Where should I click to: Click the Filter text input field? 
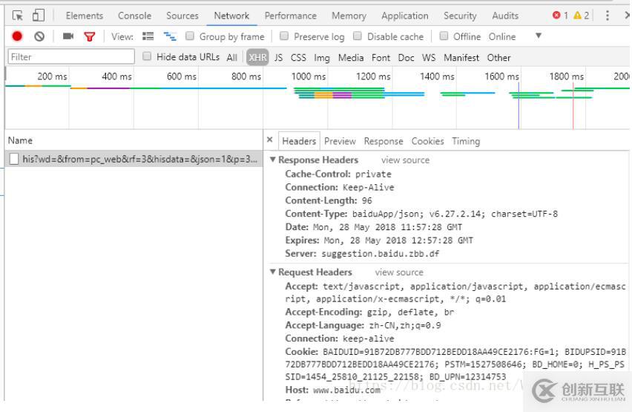click(71, 57)
